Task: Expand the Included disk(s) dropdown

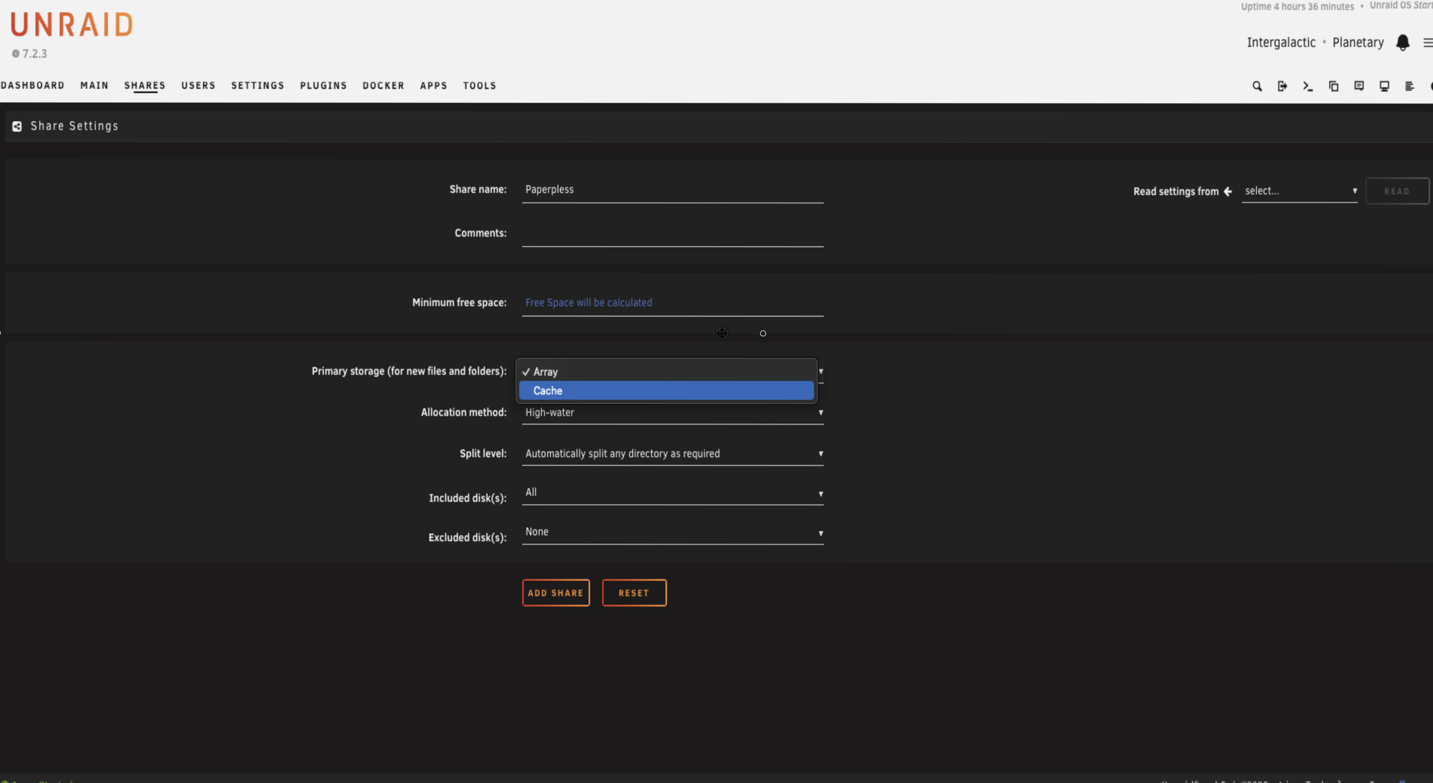Action: pyautogui.click(x=672, y=493)
